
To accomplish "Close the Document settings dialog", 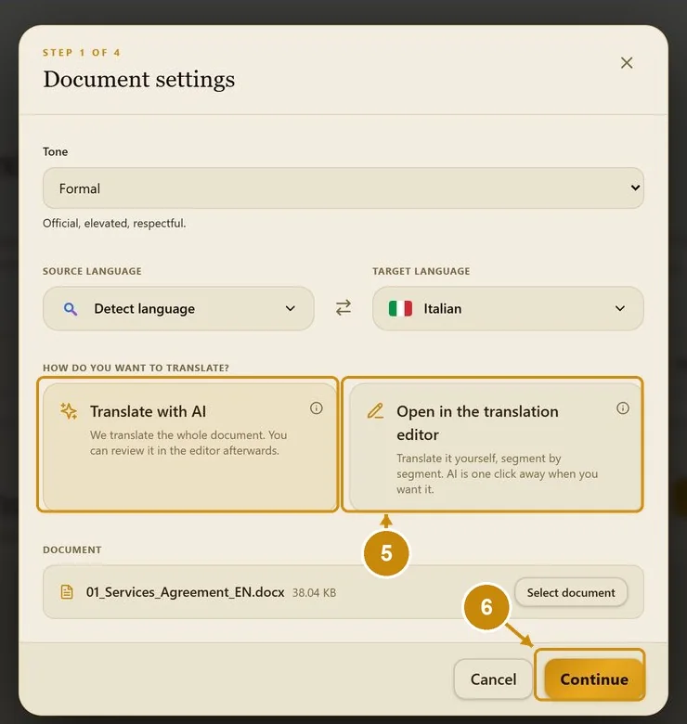I will coord(627,63).
